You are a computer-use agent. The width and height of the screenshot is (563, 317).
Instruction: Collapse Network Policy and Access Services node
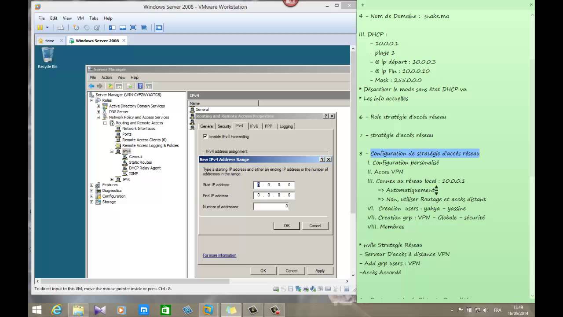click(99, 118)
